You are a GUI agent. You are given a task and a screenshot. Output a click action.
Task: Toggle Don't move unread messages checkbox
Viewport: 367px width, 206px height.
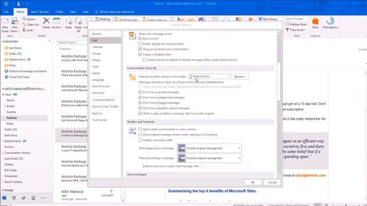pos(140,92)
